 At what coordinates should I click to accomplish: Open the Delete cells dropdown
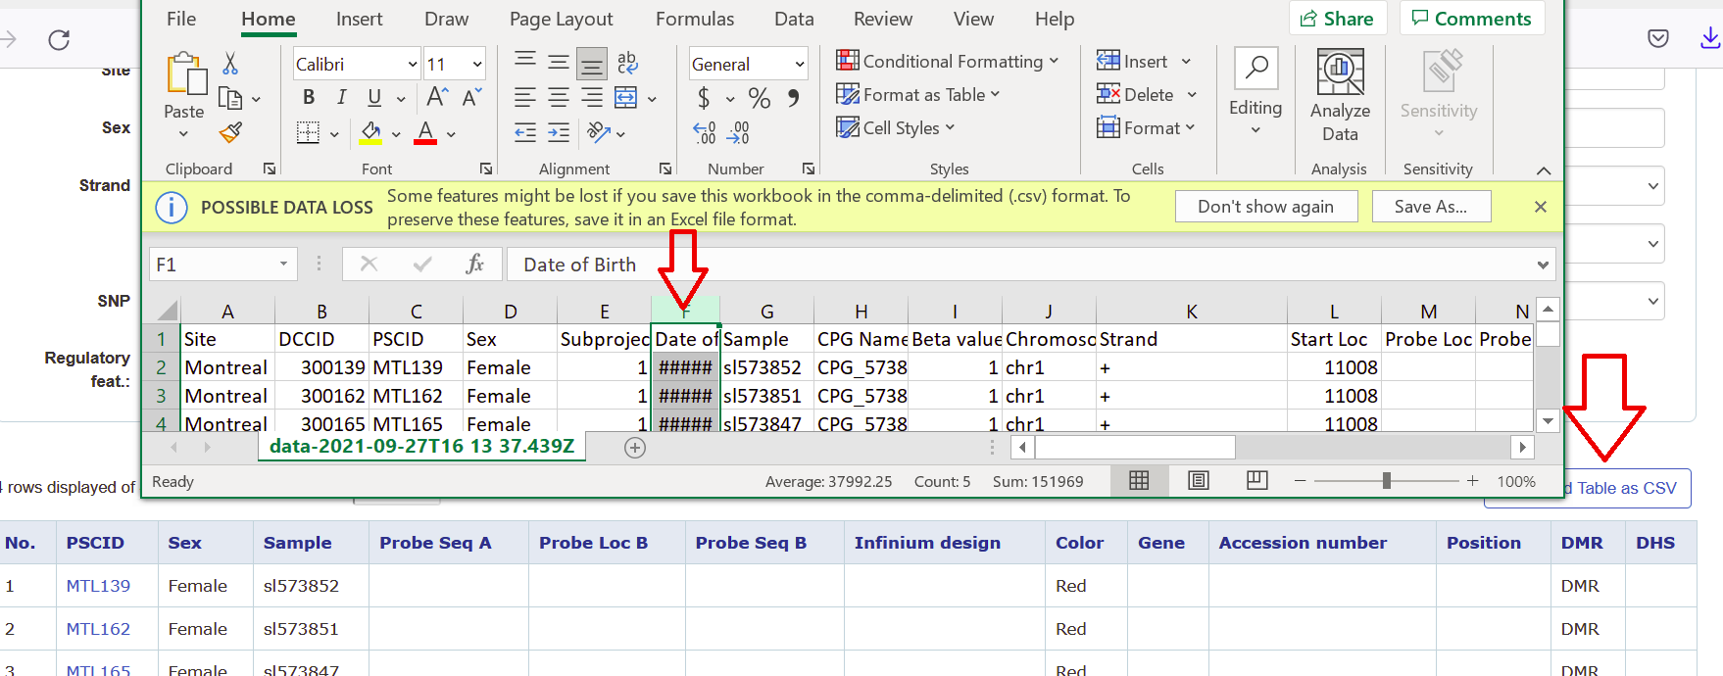(1192, 94)
